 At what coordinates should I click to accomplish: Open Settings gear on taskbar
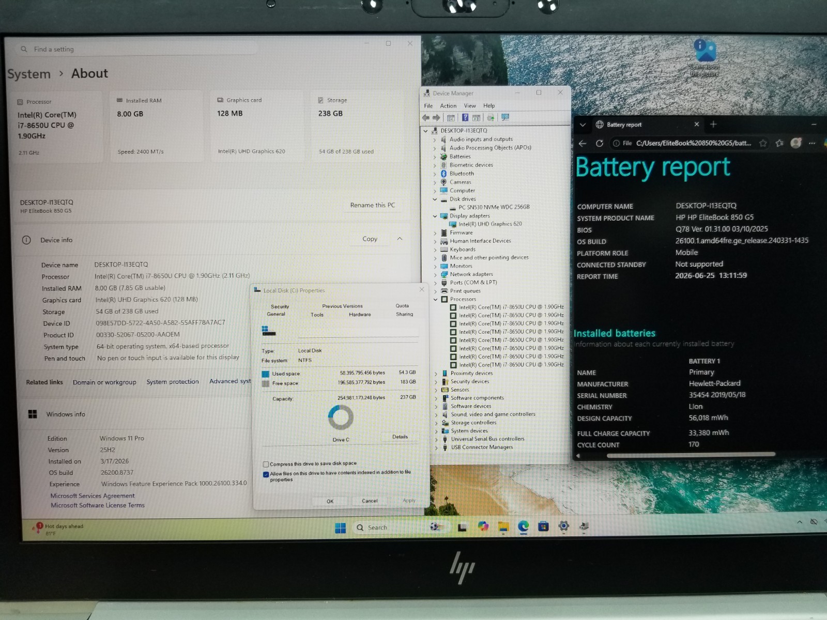[564, 526]
